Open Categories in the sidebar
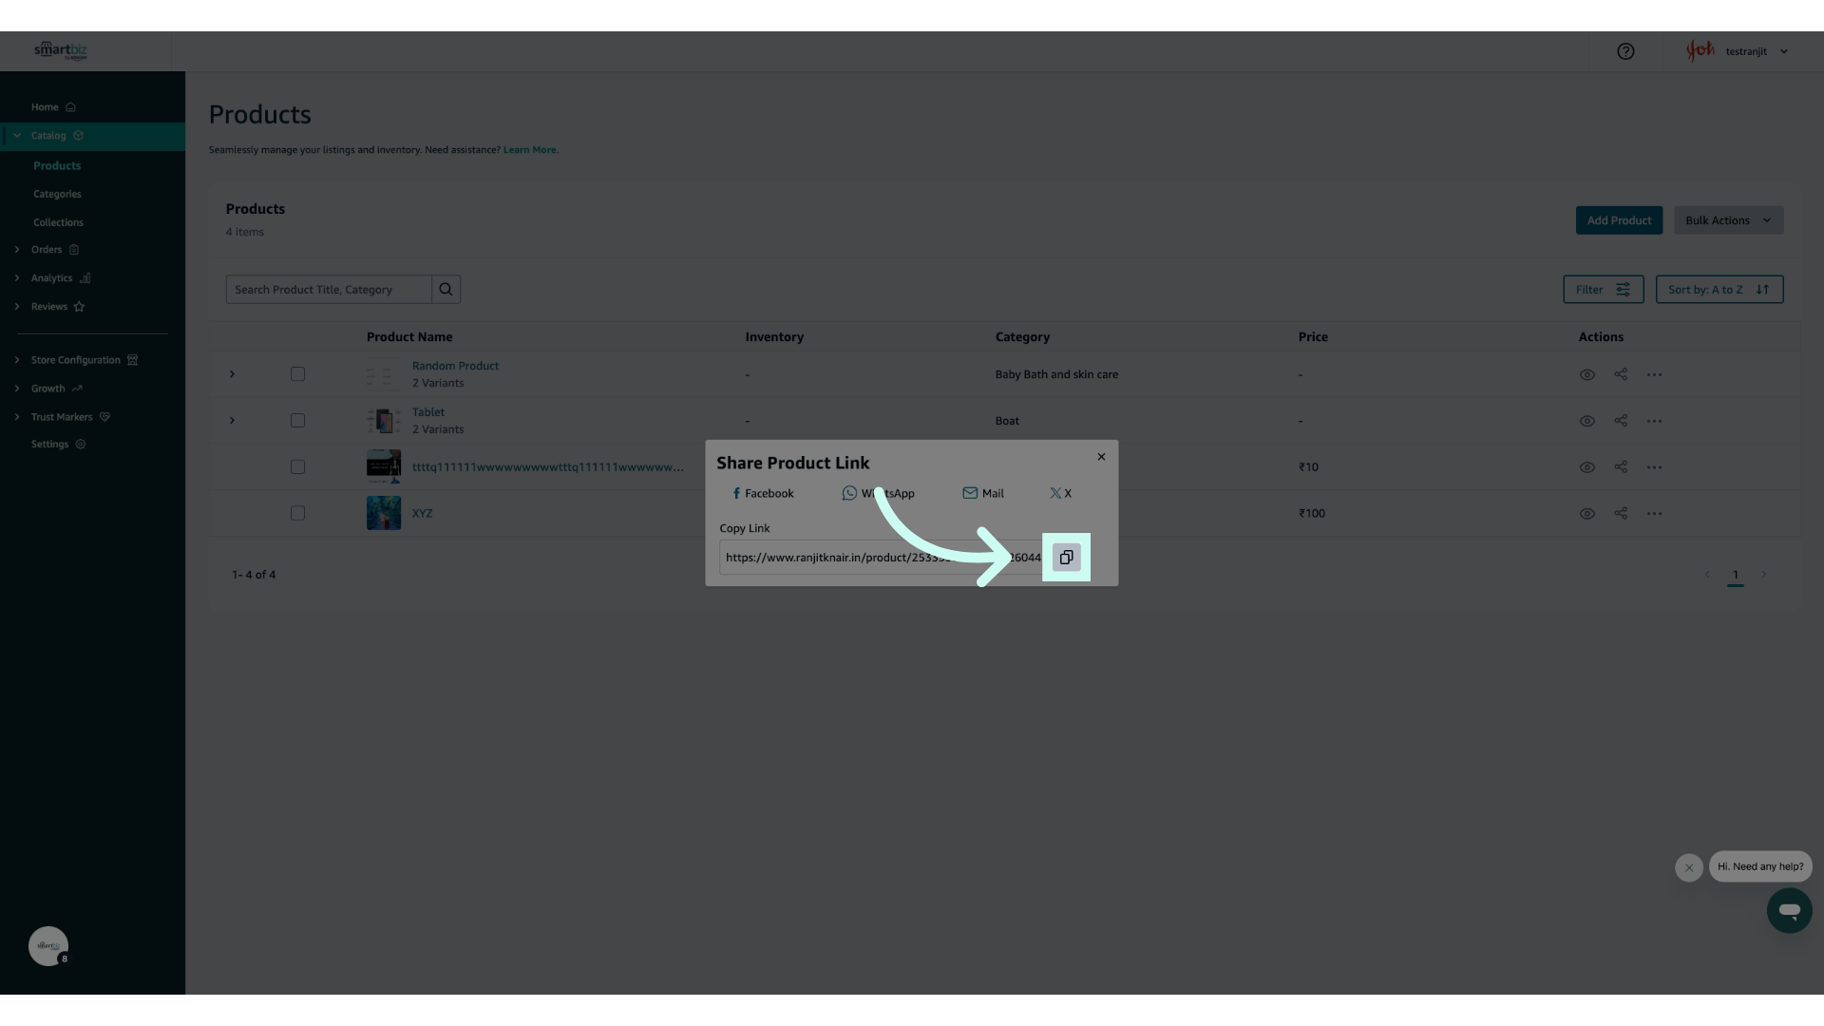The image size is (1824, 1026). click(x=57, y=194)
